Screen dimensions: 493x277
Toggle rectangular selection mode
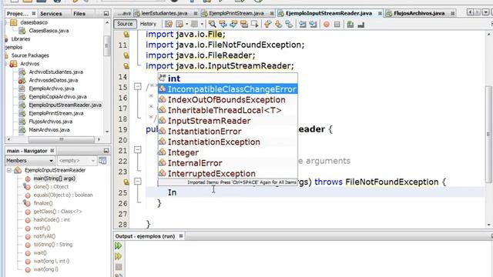coord(255,24)
